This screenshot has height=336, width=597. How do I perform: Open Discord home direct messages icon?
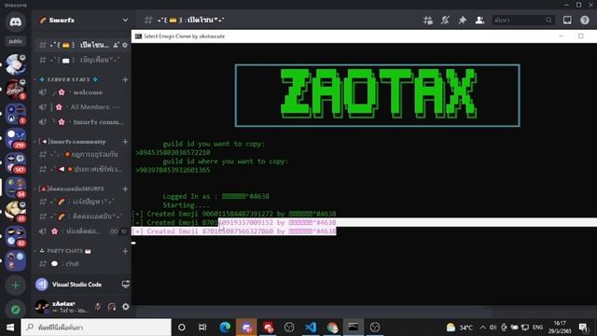tap(15, 21)
